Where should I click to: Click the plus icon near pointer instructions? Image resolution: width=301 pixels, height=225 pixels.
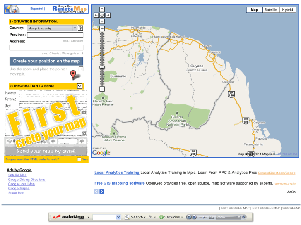pos(81,69)
